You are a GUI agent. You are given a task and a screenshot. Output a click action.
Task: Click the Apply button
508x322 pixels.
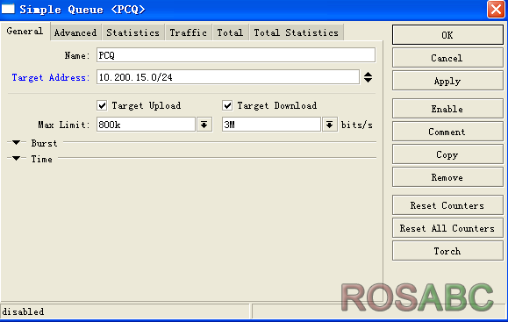pos(447,81)
